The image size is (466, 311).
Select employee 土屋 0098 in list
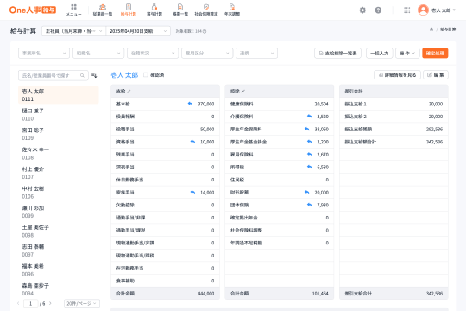(59, 231)
